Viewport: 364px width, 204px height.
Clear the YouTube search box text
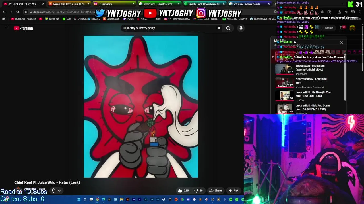(219, 28)
